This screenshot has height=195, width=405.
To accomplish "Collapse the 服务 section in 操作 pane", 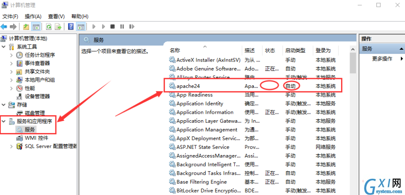I will 402,49.
